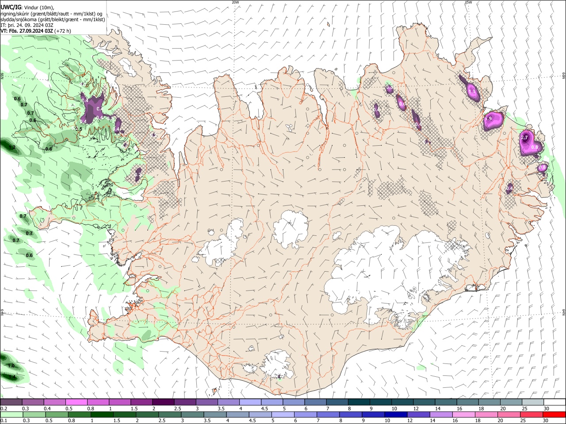Select the pure red 30 legend swatch
The image size is (566, 424).
(x=554, y=414)
